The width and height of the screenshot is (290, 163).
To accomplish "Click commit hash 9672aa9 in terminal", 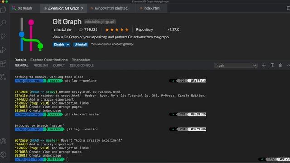I will (x=21, y=140).
